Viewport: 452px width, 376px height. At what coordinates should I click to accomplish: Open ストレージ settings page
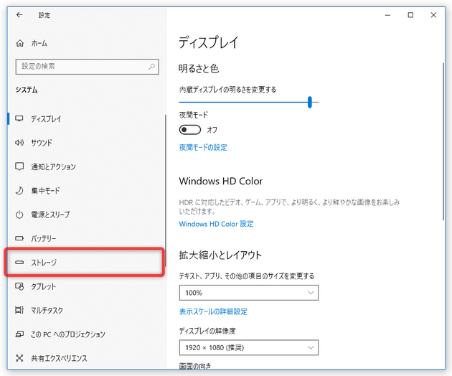85,263
